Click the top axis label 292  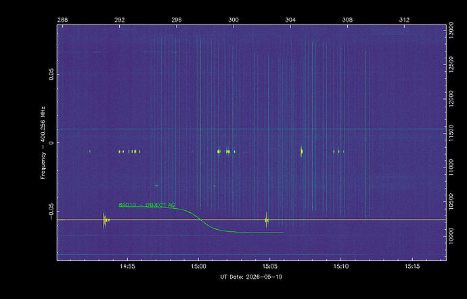coord(119,20)
